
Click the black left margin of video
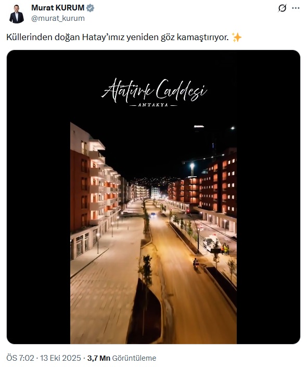click(x=39, y=197)
